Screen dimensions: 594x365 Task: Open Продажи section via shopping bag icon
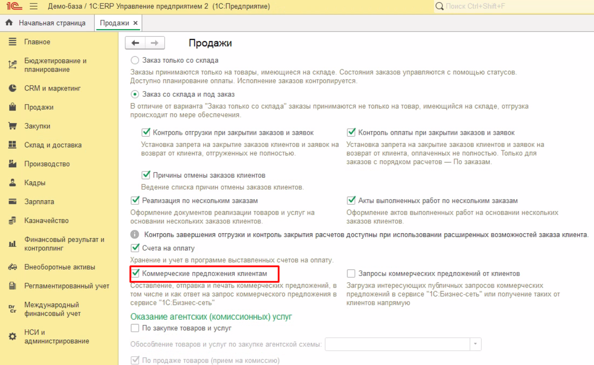(x=13, y=107)
